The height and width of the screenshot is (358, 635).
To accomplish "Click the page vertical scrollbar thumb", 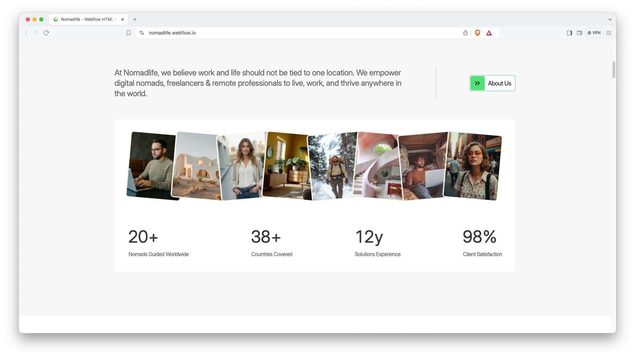I will point(614,70).
